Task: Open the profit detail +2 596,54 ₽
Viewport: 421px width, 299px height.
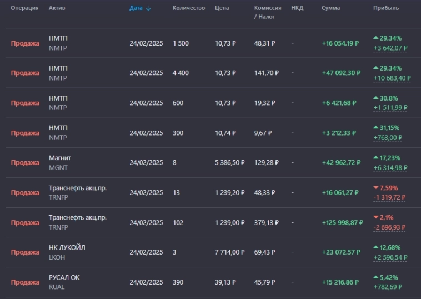Action: click(x=390, y=257)
